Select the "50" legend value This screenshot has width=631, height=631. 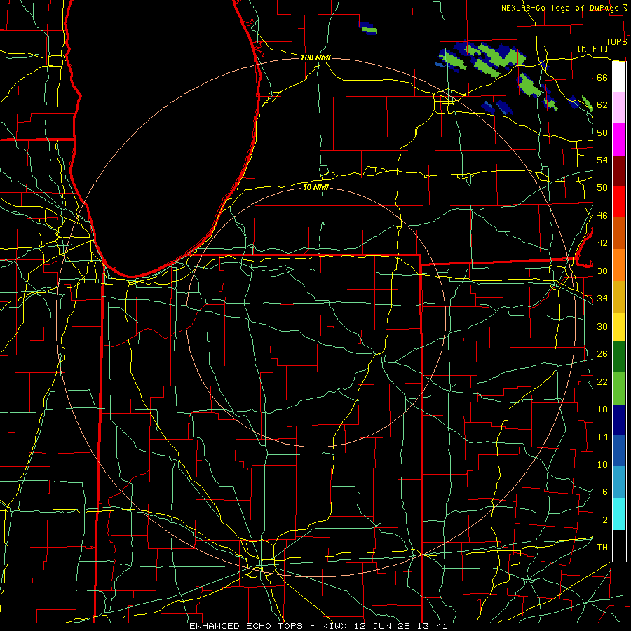[602, 188]
